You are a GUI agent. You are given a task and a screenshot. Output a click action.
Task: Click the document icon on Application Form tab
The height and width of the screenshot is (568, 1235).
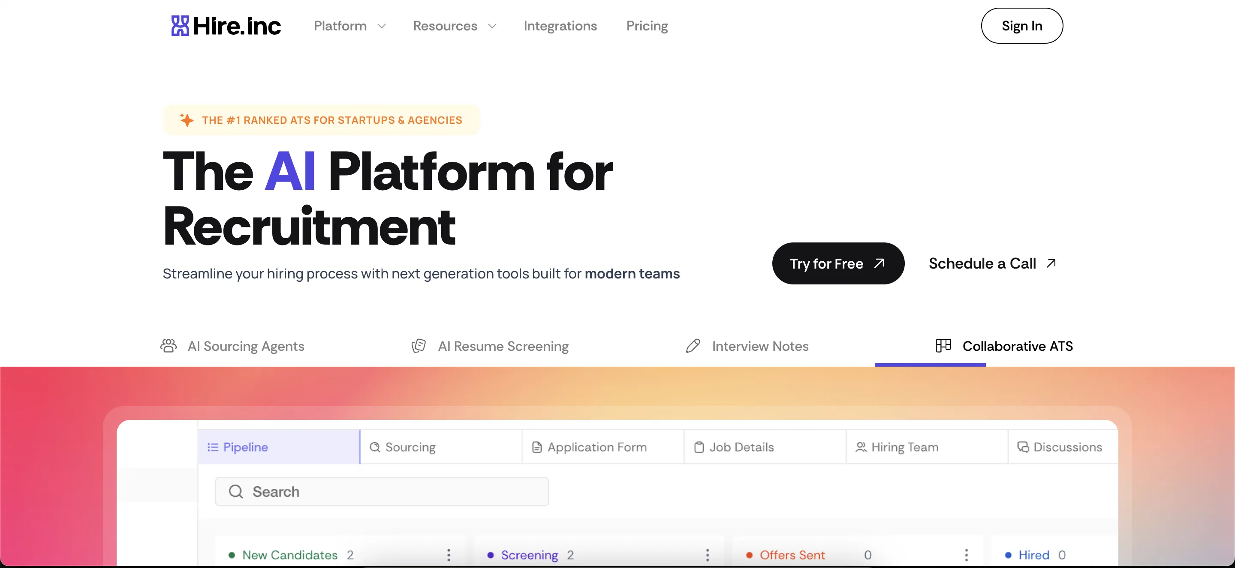click(x=537, y=447)
